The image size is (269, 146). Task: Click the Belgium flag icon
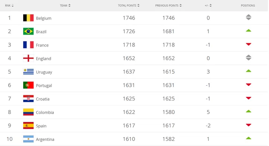[x=28, y=18]
